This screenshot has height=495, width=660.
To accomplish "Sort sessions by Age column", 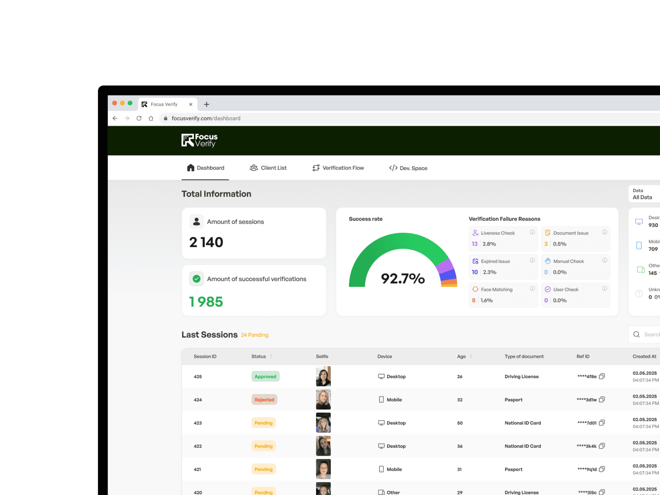I will point(471,356).
